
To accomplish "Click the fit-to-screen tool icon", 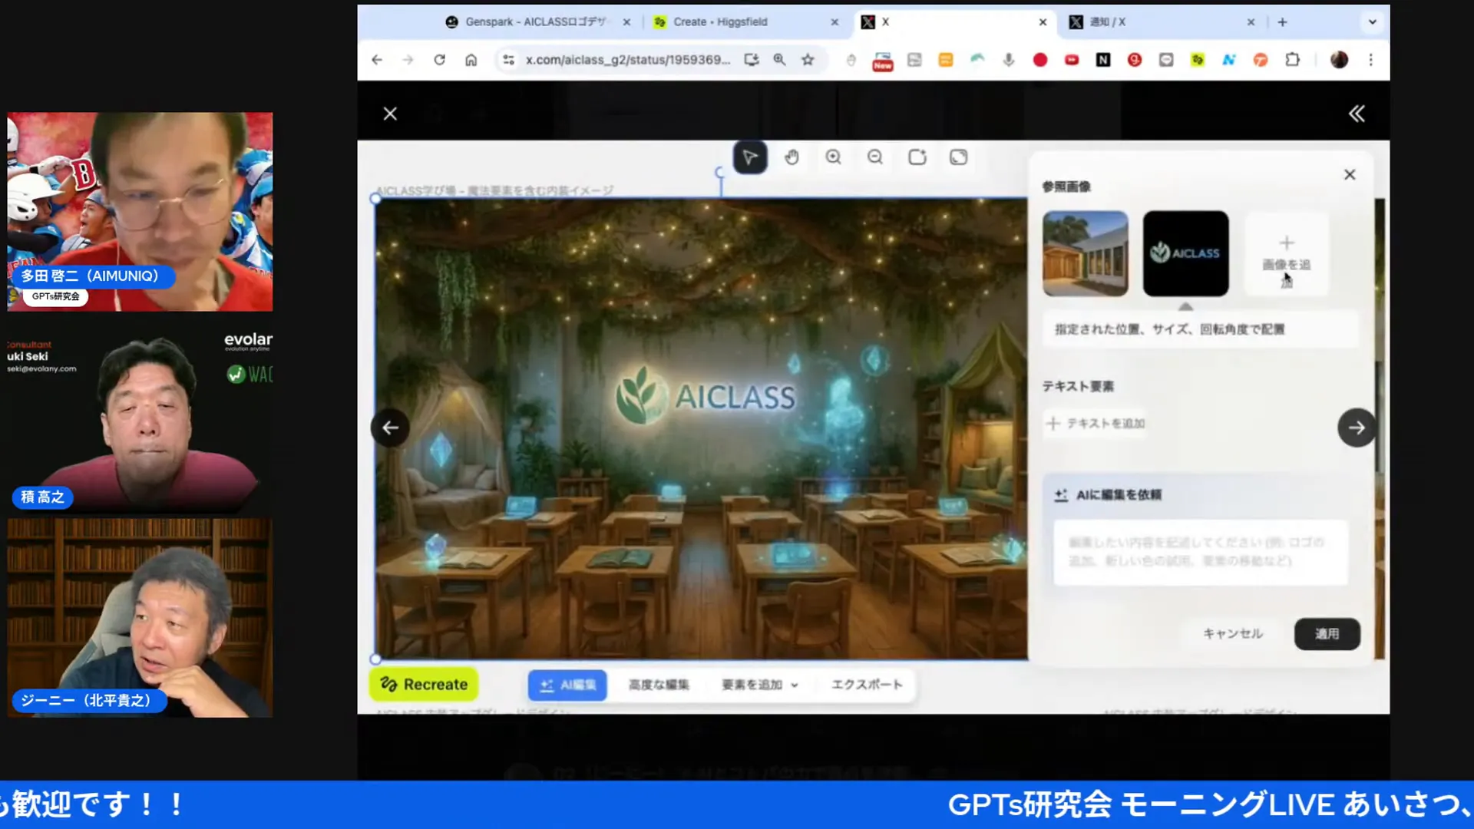I will click(x=959, y=157).
